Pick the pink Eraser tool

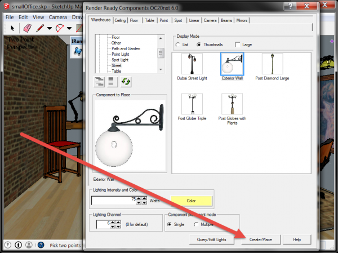point(28,28)
